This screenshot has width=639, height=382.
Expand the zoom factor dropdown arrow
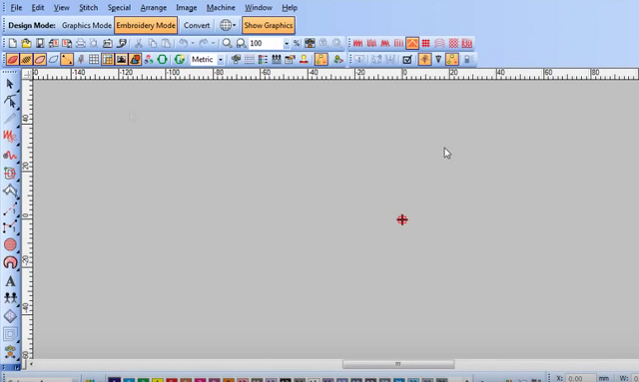[287, 44]
